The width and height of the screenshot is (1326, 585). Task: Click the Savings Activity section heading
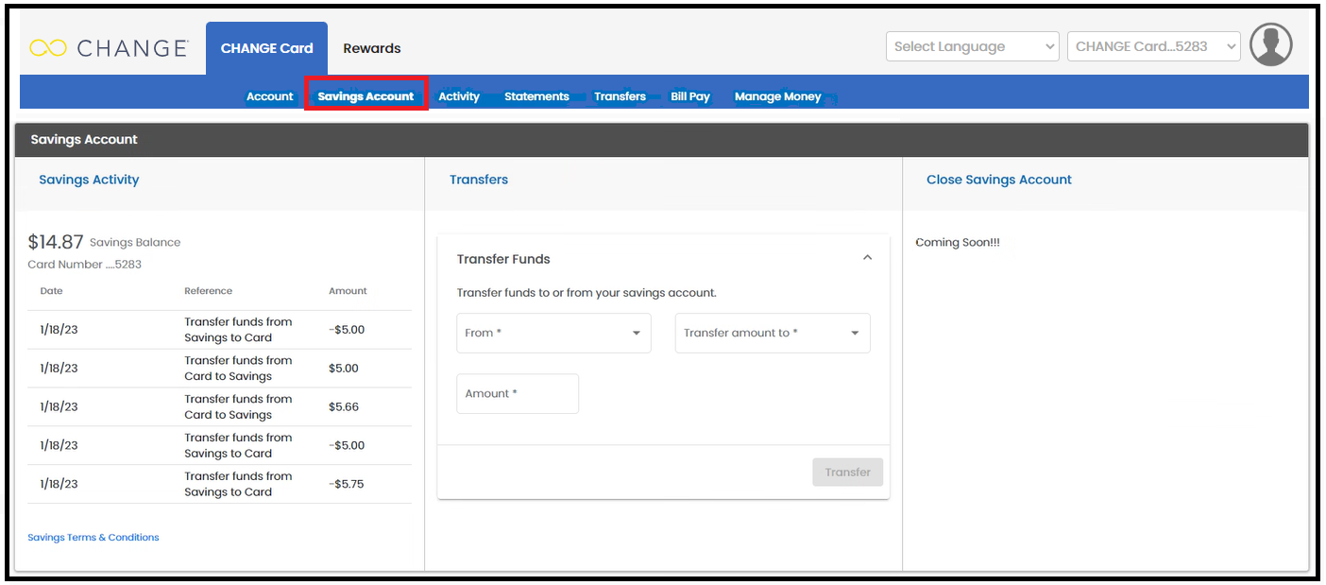(89, 180)
